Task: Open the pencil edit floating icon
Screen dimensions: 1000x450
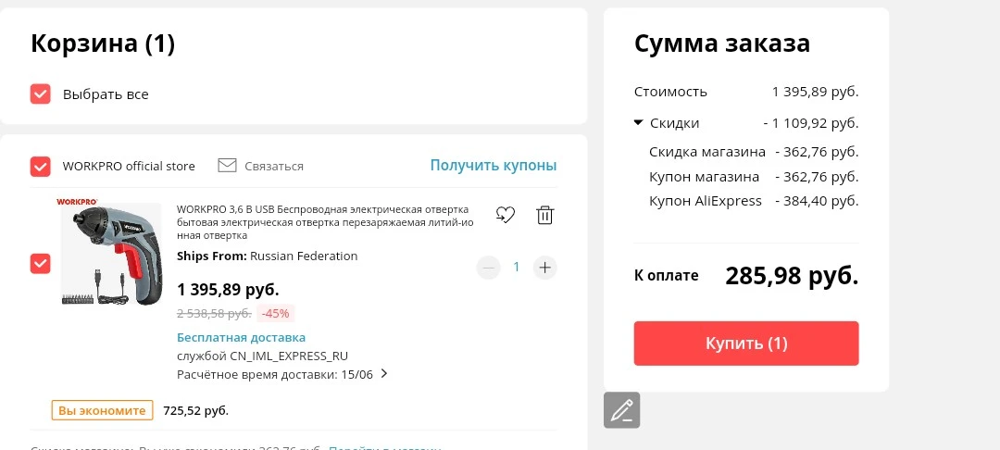Action: click(x=622, y=410)
